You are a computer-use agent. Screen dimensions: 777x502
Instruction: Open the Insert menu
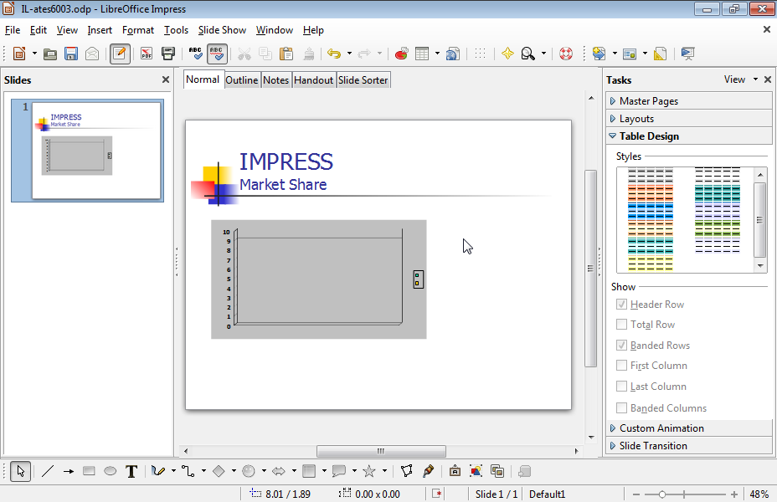coord(100,30)
